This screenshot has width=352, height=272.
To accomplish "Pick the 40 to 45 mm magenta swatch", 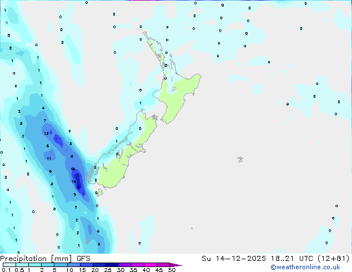I will point(150,265).
